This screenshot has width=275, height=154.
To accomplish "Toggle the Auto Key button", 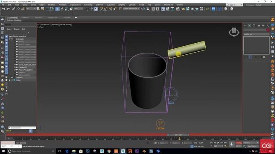I will pyautogui.click(x=238, y=143).
